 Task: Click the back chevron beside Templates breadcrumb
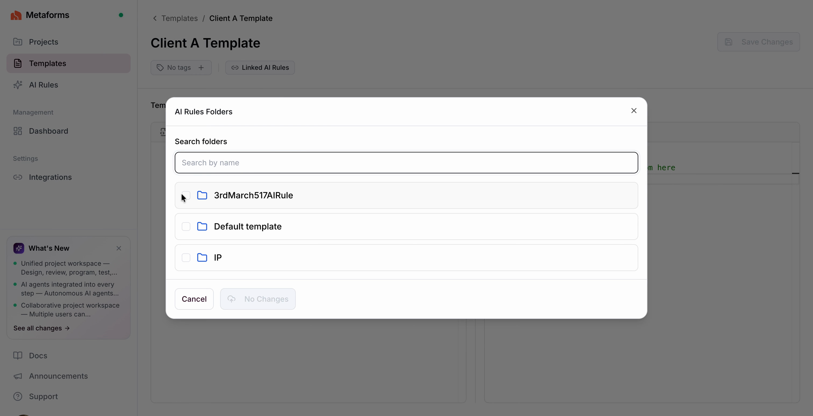click(x=155, y=18)
